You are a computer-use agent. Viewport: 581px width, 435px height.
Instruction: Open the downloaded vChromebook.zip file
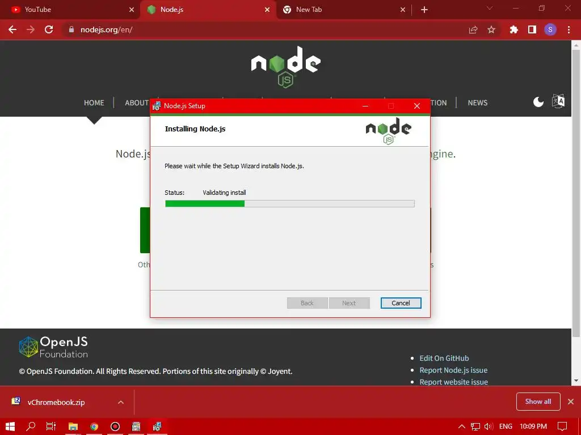click(56, 402)
